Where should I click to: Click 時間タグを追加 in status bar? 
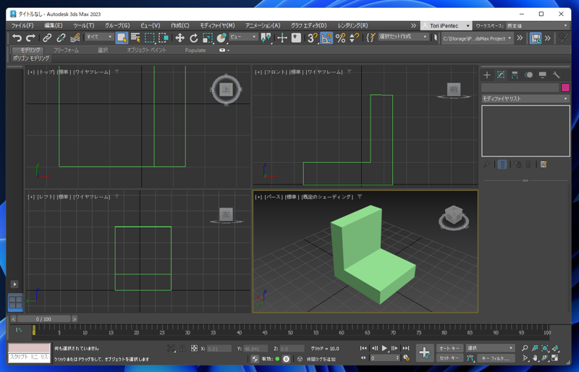click(x=321, y=359)
